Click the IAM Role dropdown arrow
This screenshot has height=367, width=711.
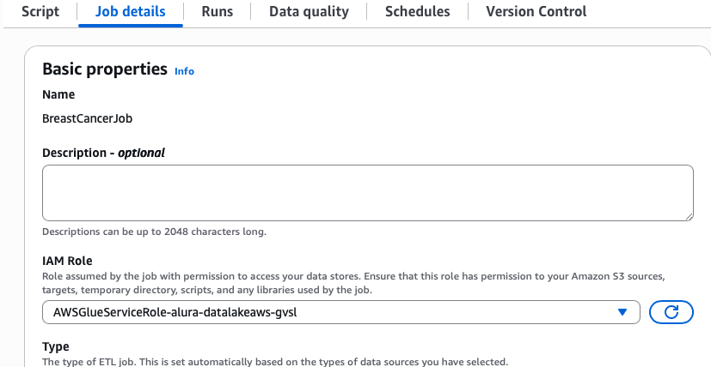click(622, 312)
